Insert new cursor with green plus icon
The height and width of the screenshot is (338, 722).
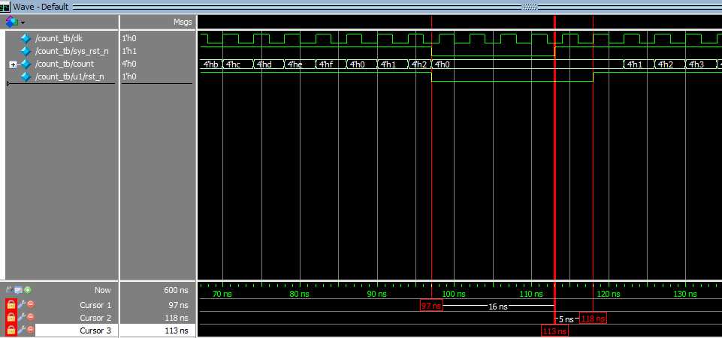click(28, 290)
